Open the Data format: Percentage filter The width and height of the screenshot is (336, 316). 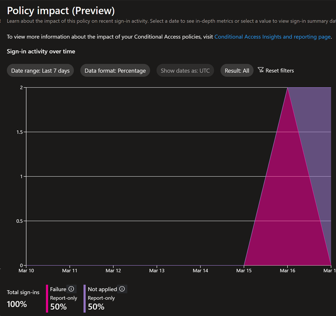115,71
